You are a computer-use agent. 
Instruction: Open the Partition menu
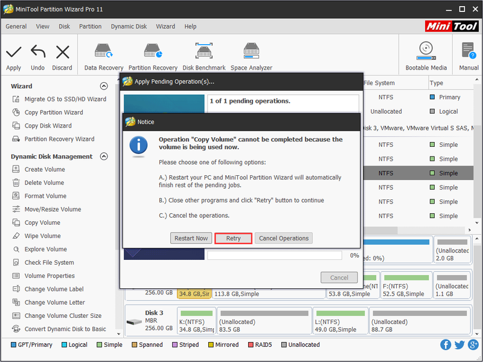pos(90,27)
